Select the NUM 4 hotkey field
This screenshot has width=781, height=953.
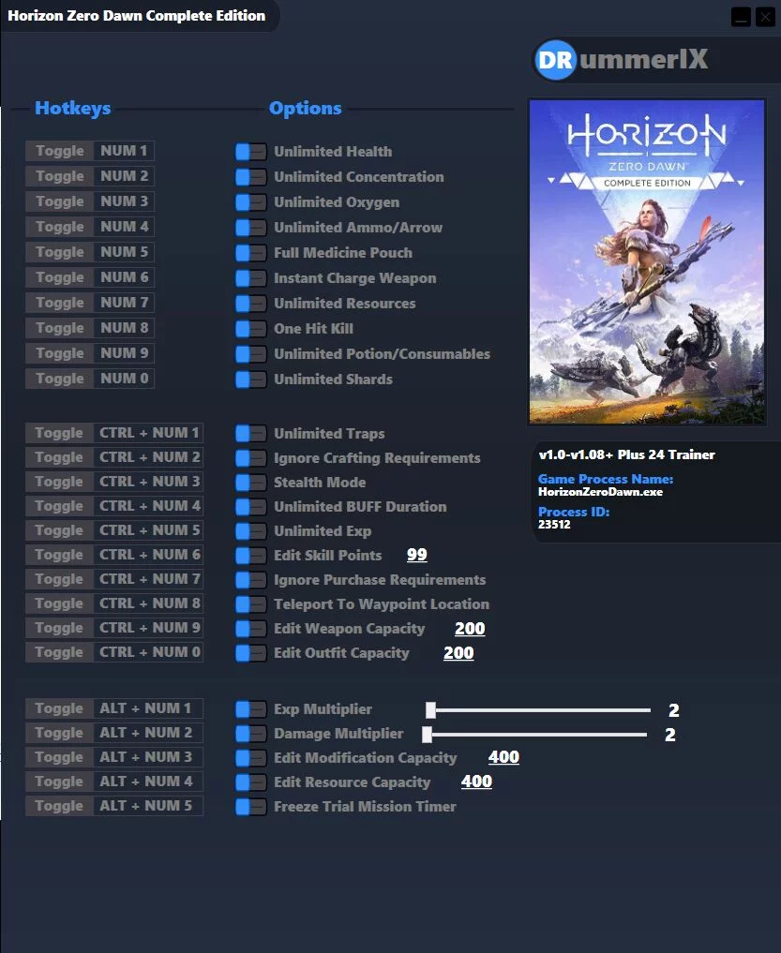tap(124, 227)
